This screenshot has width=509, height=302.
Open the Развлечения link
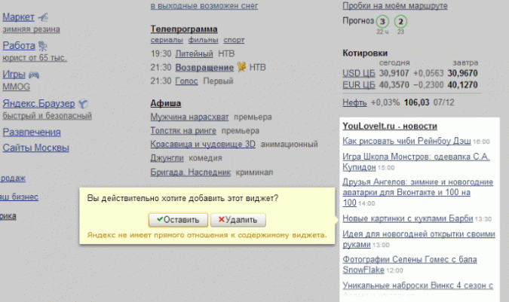[32, 133]
